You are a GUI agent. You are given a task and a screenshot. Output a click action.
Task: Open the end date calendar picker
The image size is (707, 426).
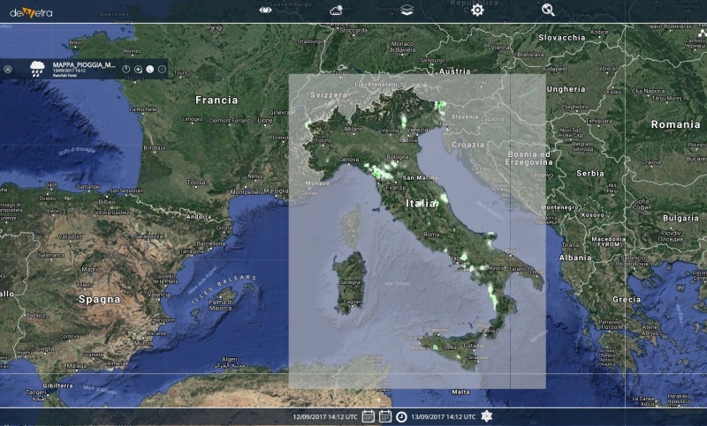(x=384, y=416)
